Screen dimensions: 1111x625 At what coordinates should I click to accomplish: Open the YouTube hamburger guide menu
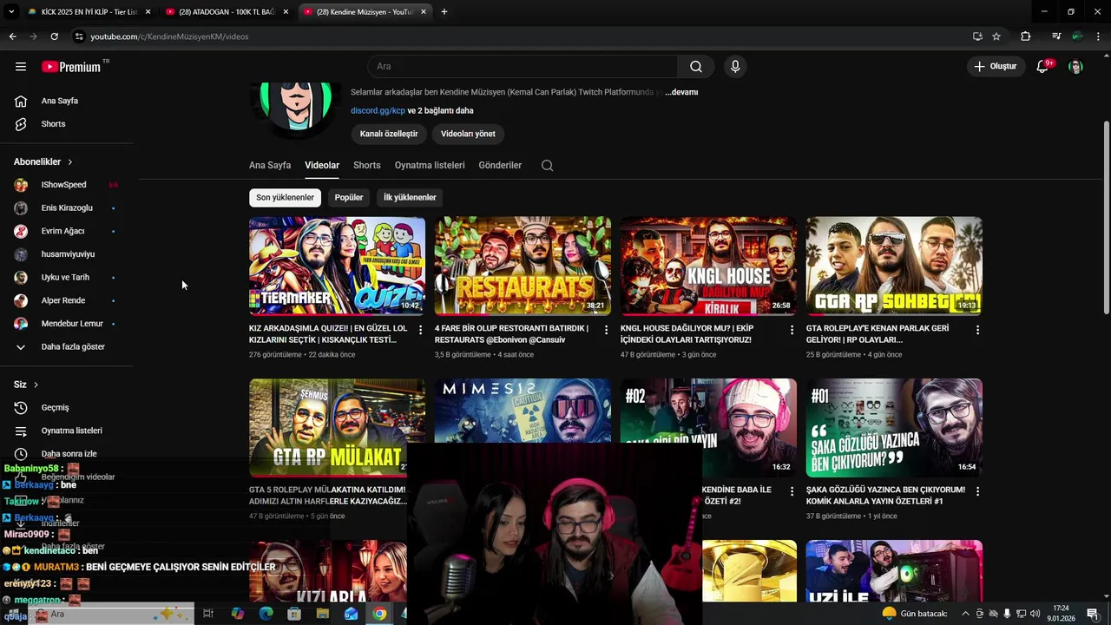(21, 67)
